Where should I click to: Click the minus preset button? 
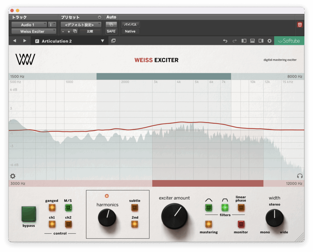(63, 31)
